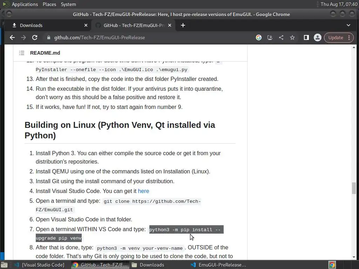
Task: Select the GitHub Tech-FZ/EmuGUI tab
Action: (x=134, y=25)
